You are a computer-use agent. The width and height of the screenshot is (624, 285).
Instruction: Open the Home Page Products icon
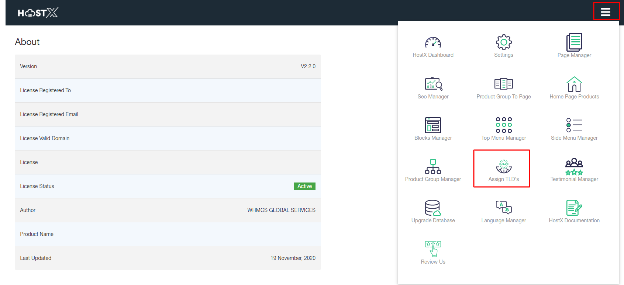574,84
